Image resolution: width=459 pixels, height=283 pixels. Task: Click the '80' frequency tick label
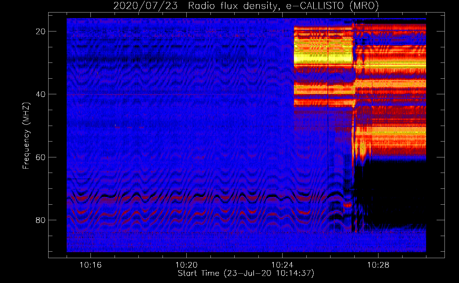(x=41, y=220)
